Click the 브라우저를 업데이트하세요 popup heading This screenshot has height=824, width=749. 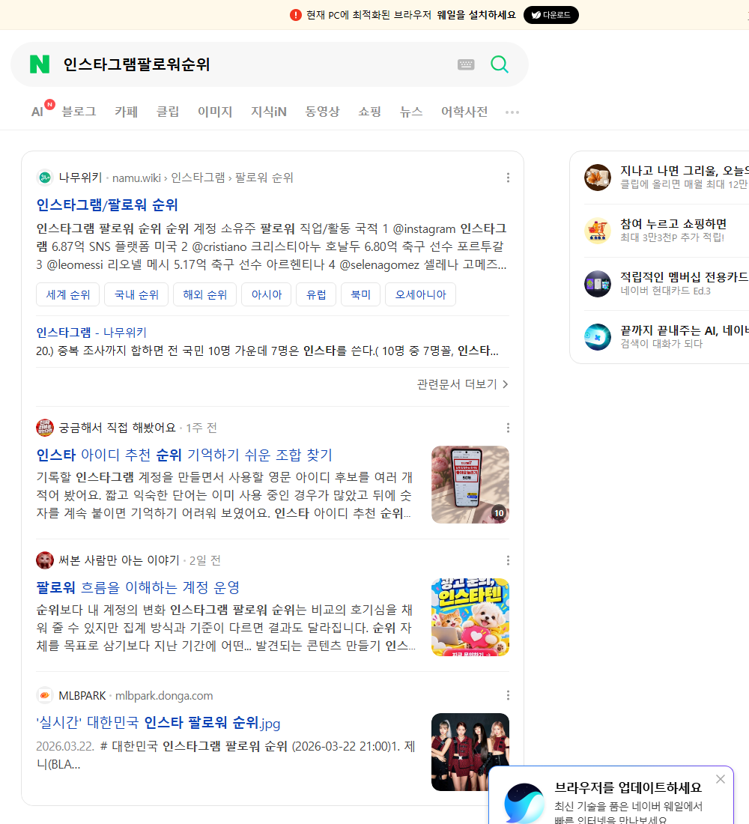coord(628,787)
